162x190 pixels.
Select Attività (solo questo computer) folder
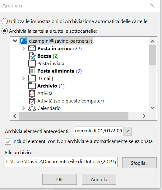[70, 101]
